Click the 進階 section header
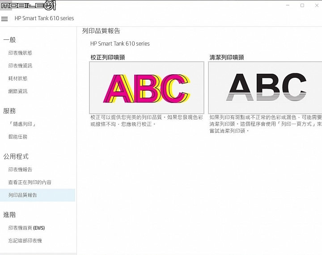The height and width of the screenshot is (255, 322). (x=9, y=215)
